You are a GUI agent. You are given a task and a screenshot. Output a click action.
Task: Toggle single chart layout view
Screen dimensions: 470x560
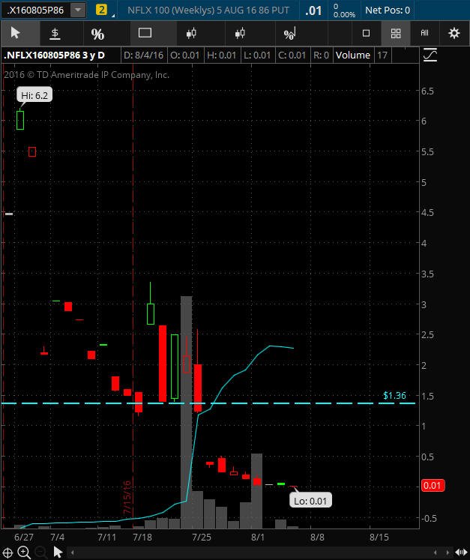[x=366, y=33]
